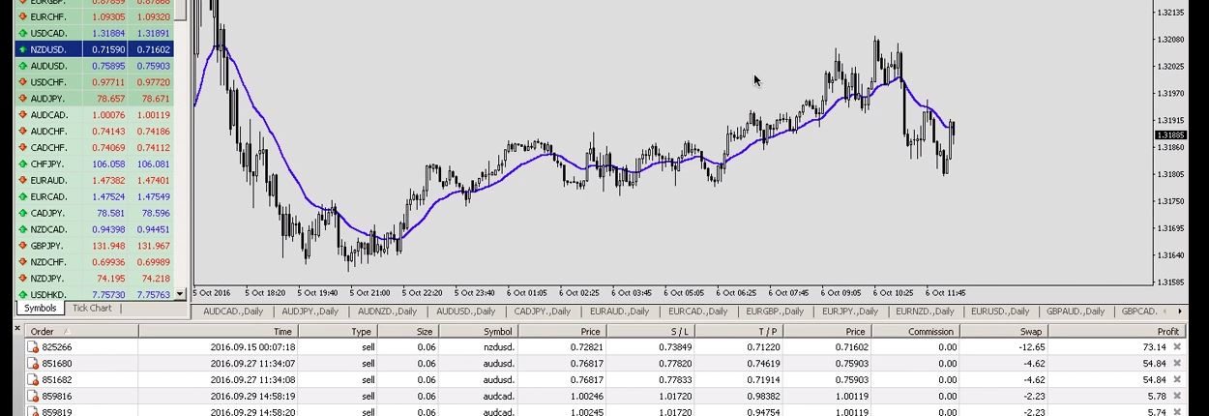Select the CHFJPY row in Market Watch
This screenshot has height=416, width=1209.
click(x=94, y=164)
